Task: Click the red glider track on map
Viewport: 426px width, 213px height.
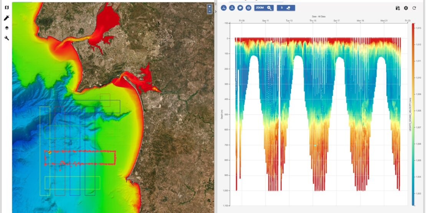Action: (81, 152)
